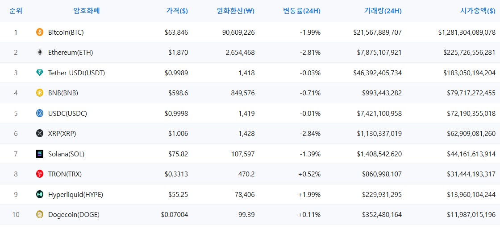Click the Hyperliquid logo icon

coord(40,194)
